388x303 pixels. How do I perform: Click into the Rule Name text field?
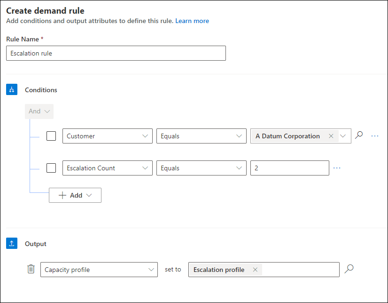[x=116, y=53]
